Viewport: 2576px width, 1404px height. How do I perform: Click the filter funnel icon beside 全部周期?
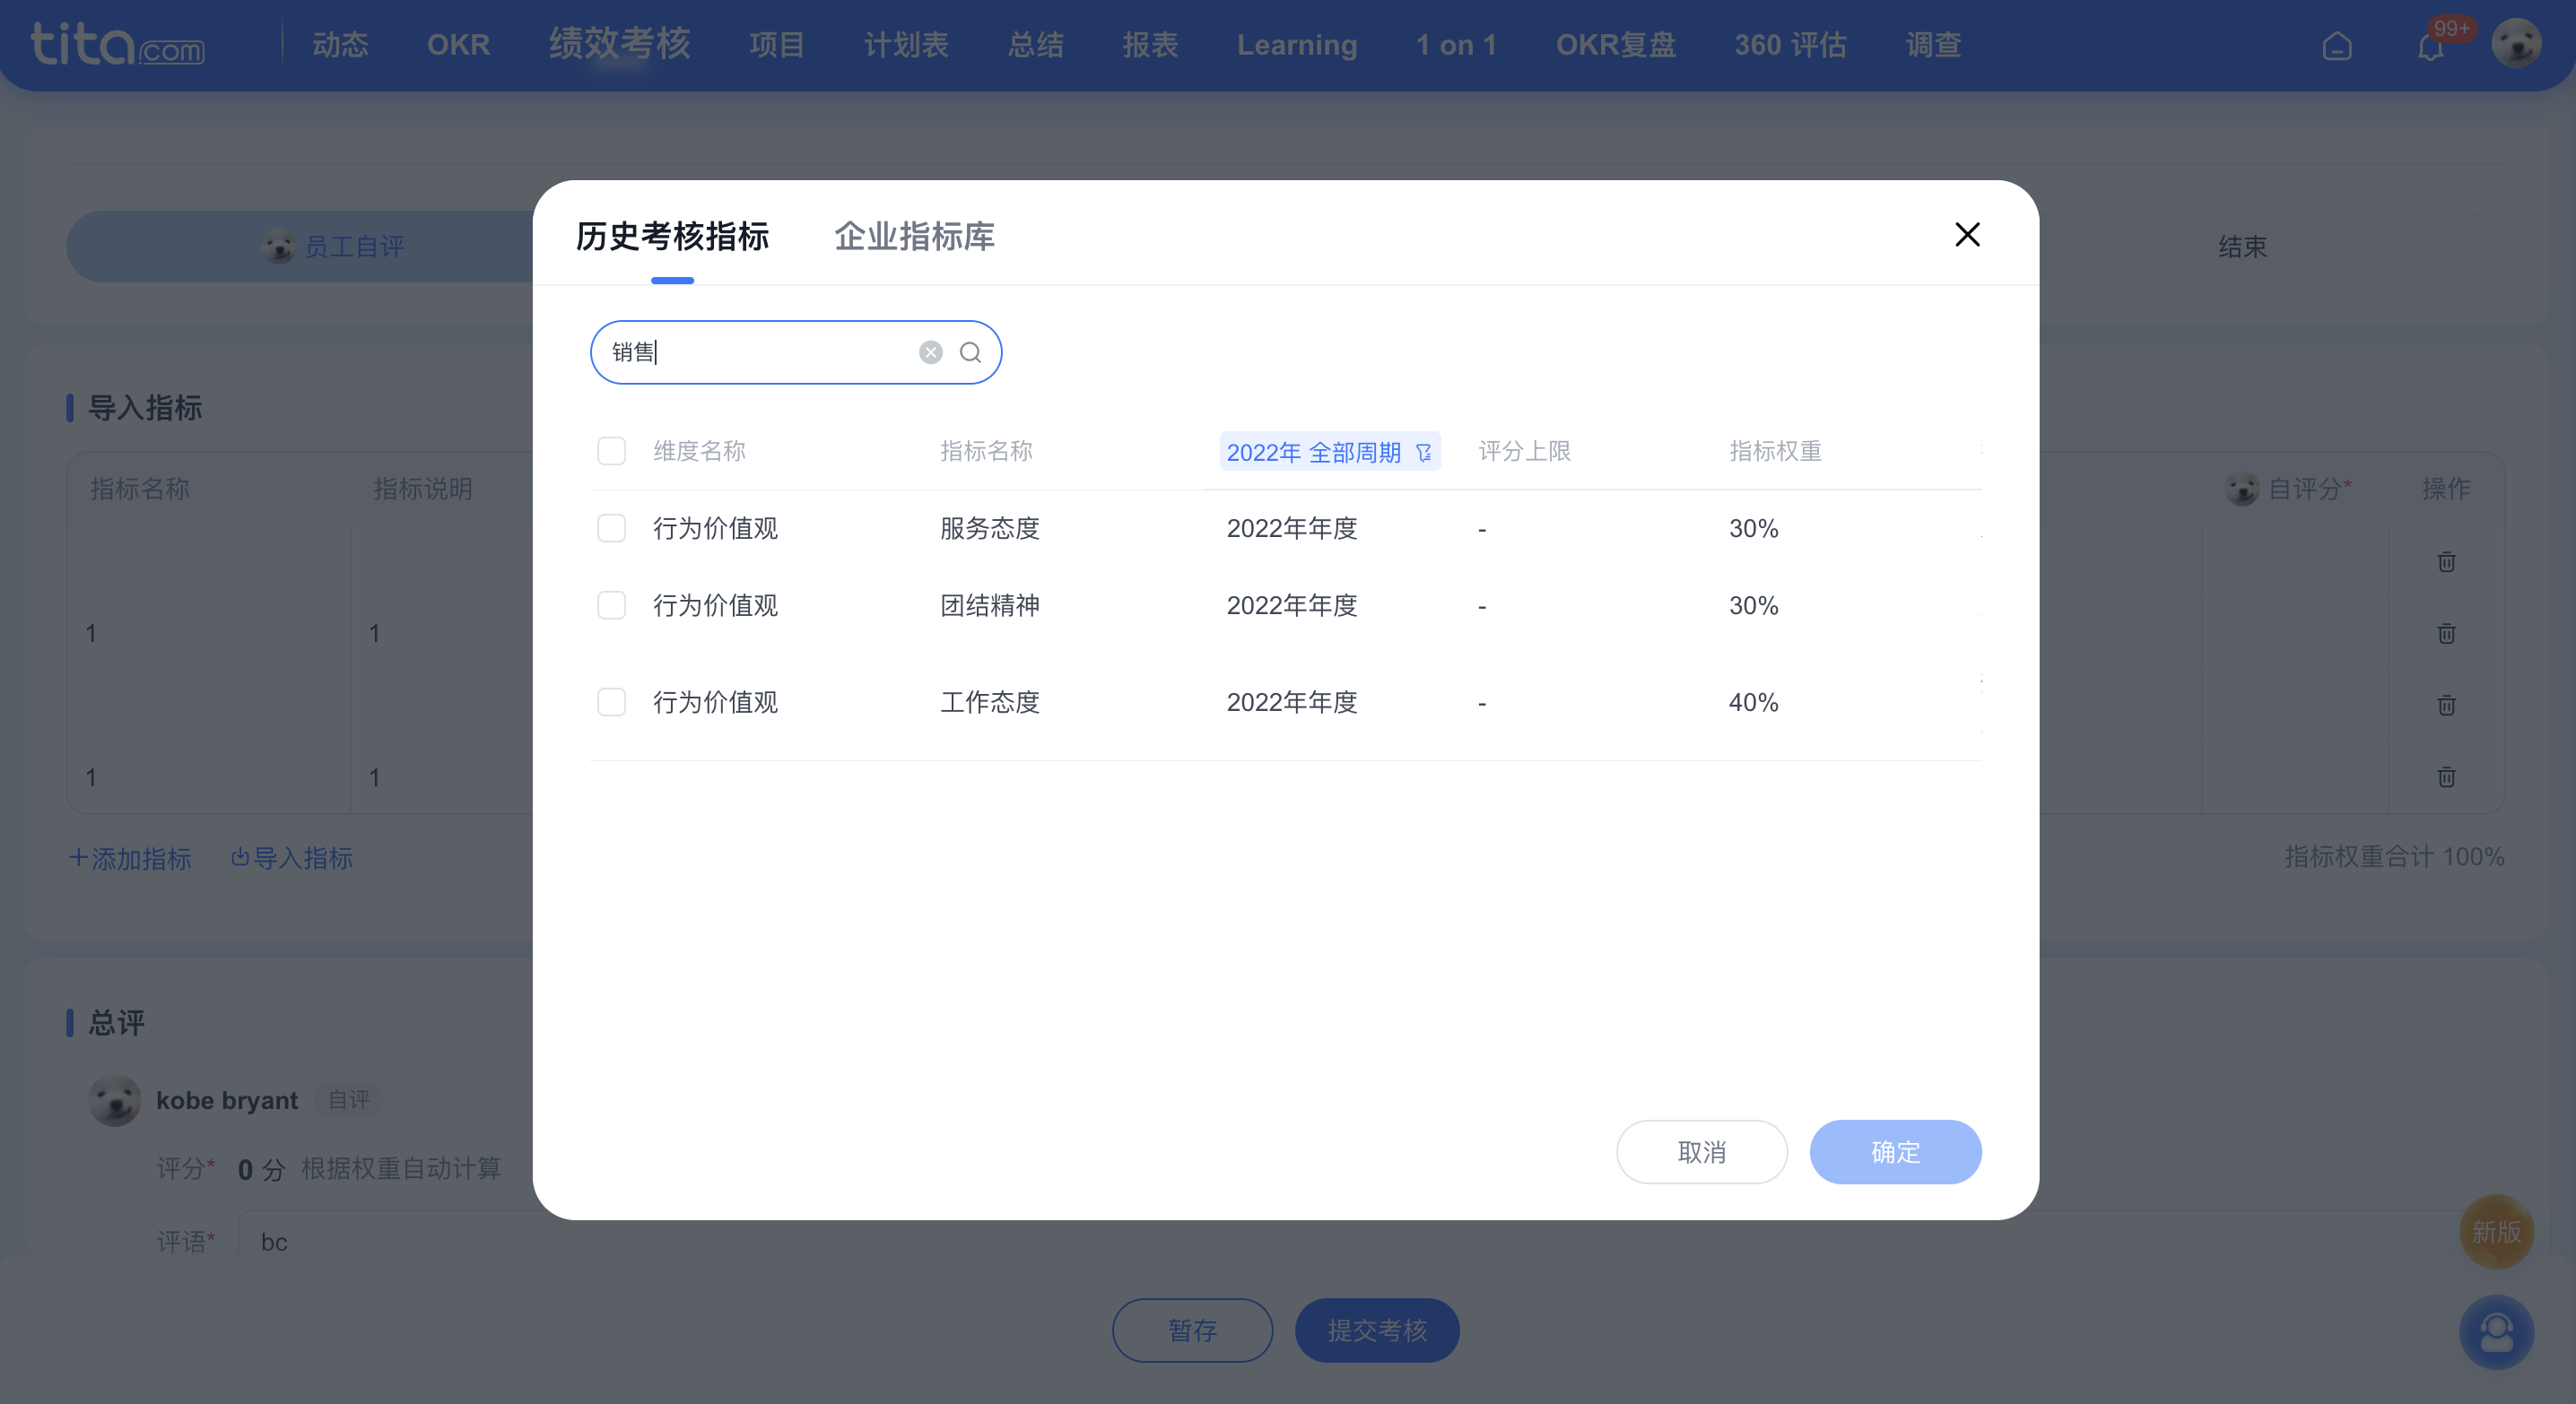point(1423,453)
